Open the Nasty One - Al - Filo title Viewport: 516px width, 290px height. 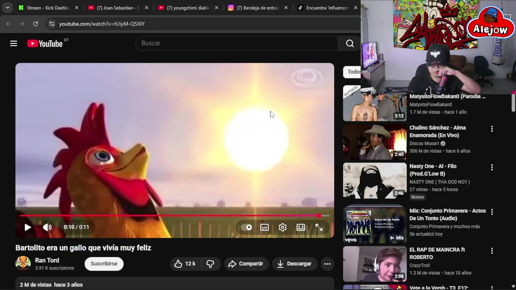(x=433, y=170)
